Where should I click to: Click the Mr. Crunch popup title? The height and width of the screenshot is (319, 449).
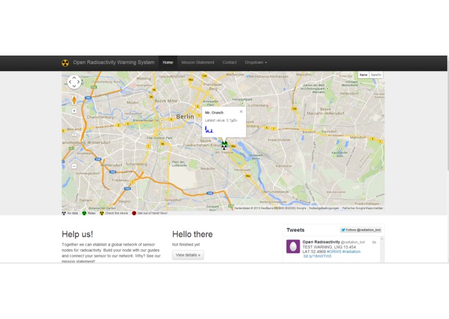[x=214, y=112]
